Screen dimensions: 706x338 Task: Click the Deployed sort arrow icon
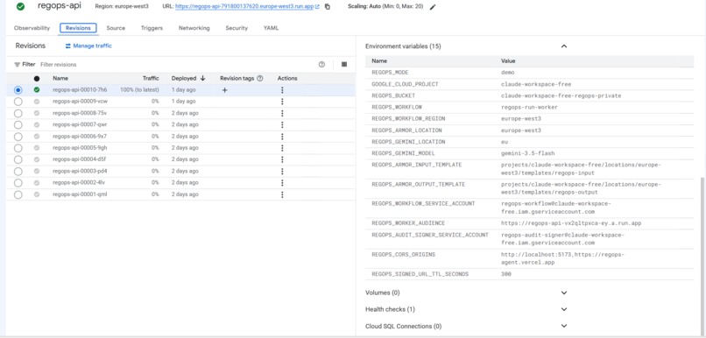click(202, 78)
